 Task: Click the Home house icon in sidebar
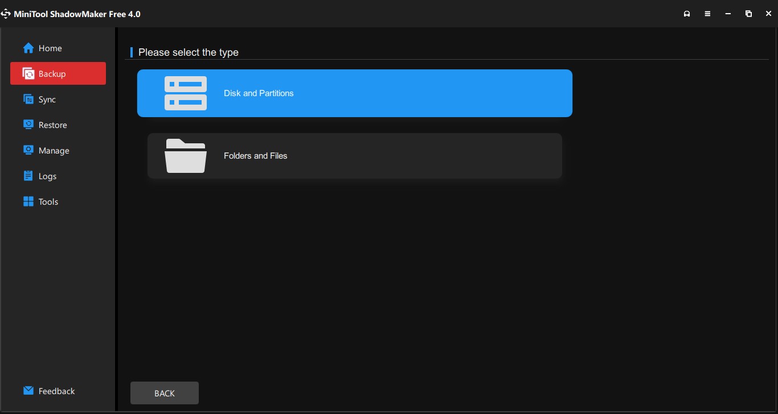tap(28, 48)
